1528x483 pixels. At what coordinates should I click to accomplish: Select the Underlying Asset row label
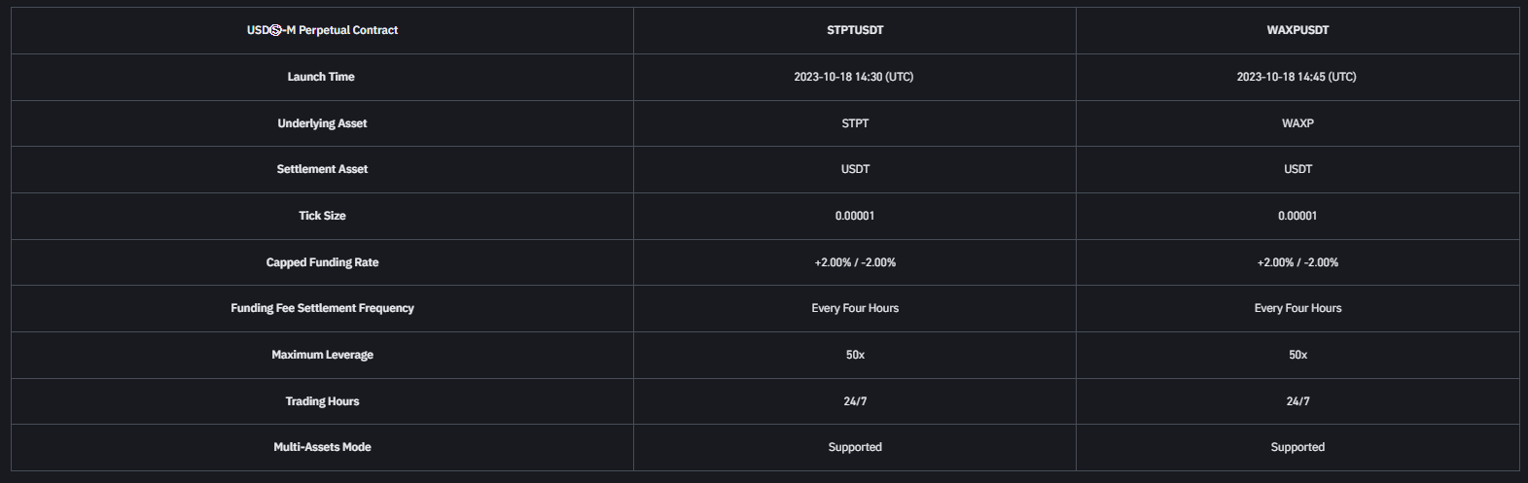tap(322, 123)
